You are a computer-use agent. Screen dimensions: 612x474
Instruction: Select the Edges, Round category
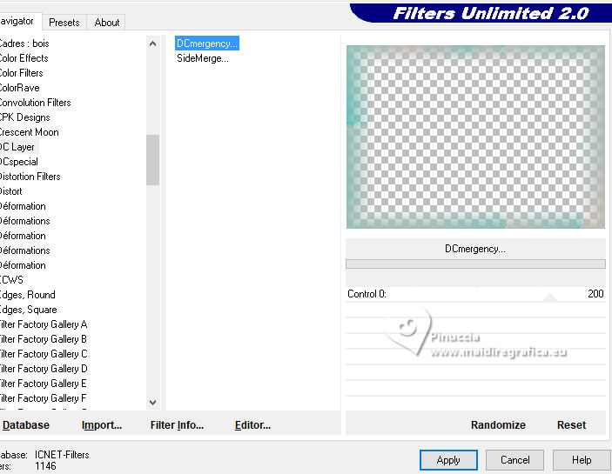click(x=28, y=295)
